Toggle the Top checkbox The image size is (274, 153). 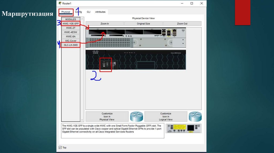tap(60, 147)
